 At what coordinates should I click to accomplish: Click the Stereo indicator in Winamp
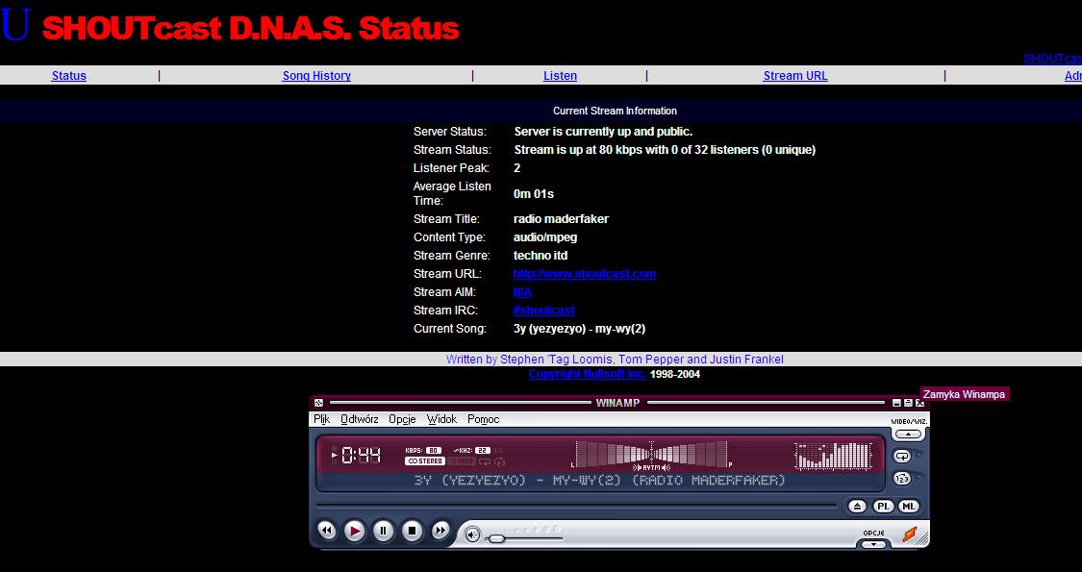click(x=425, y=460)
